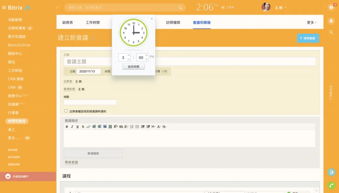Switch to the 工作時間 tab
The image size is (339, 193).
[x=93, y=23]
